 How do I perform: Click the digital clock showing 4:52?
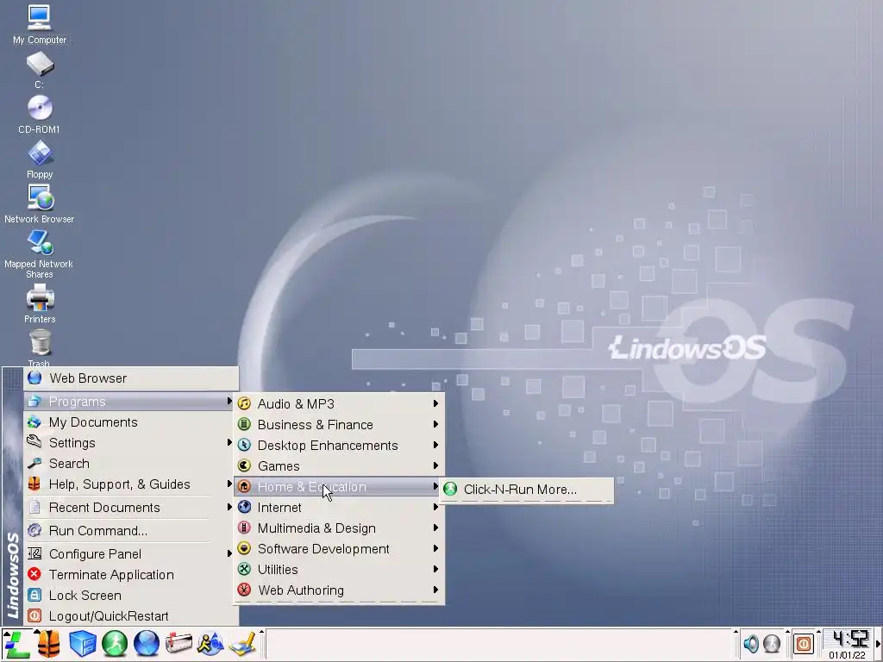(x=850, y=639)
